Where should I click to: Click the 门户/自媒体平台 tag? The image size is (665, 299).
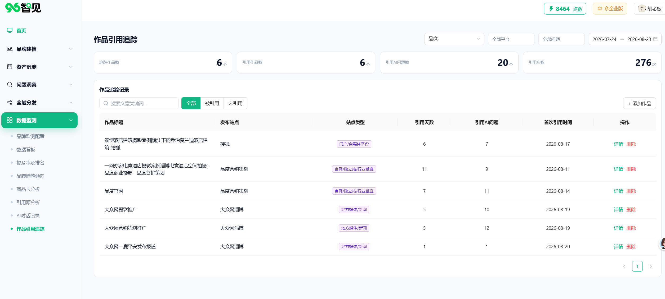pyautogui.click(x=354, y=144)
